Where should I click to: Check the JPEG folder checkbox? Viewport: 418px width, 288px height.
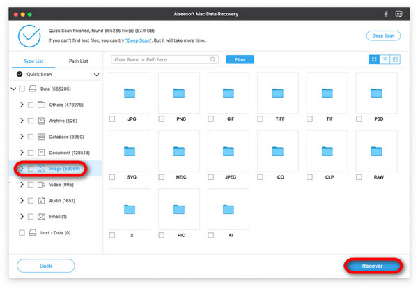pos(211,177)
